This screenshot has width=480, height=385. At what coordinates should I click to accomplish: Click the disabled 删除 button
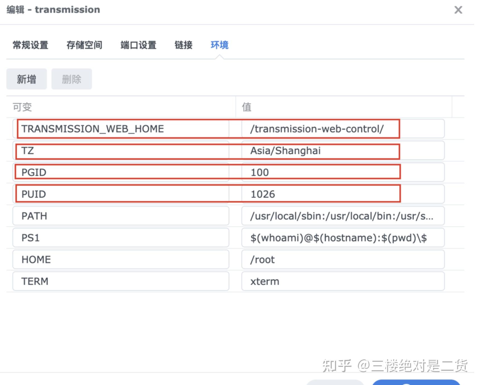tap(71, 79)
